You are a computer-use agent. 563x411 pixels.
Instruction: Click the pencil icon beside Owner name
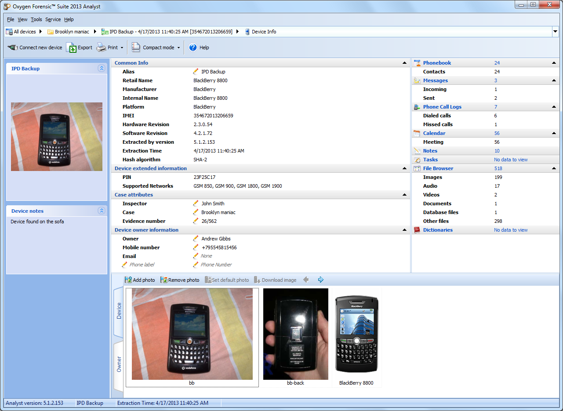click(x=196, y=239)
